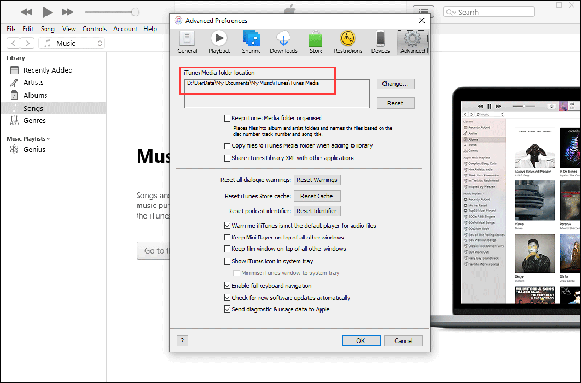Click the Reset Warnings button
This screenshot has width=581, height=383.
[x=318, y=180]
